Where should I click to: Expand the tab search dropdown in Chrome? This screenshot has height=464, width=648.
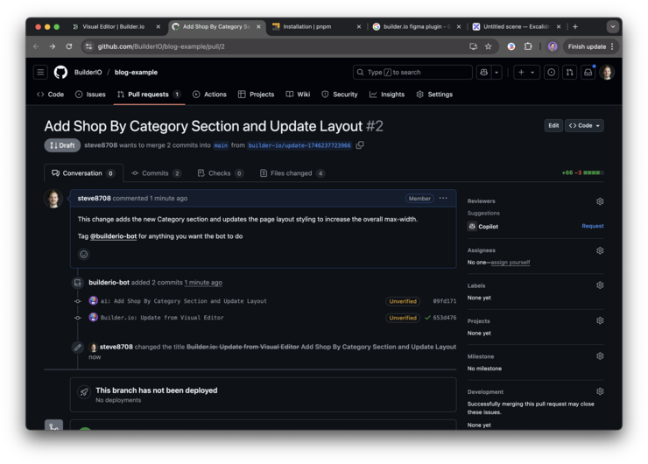612,26
